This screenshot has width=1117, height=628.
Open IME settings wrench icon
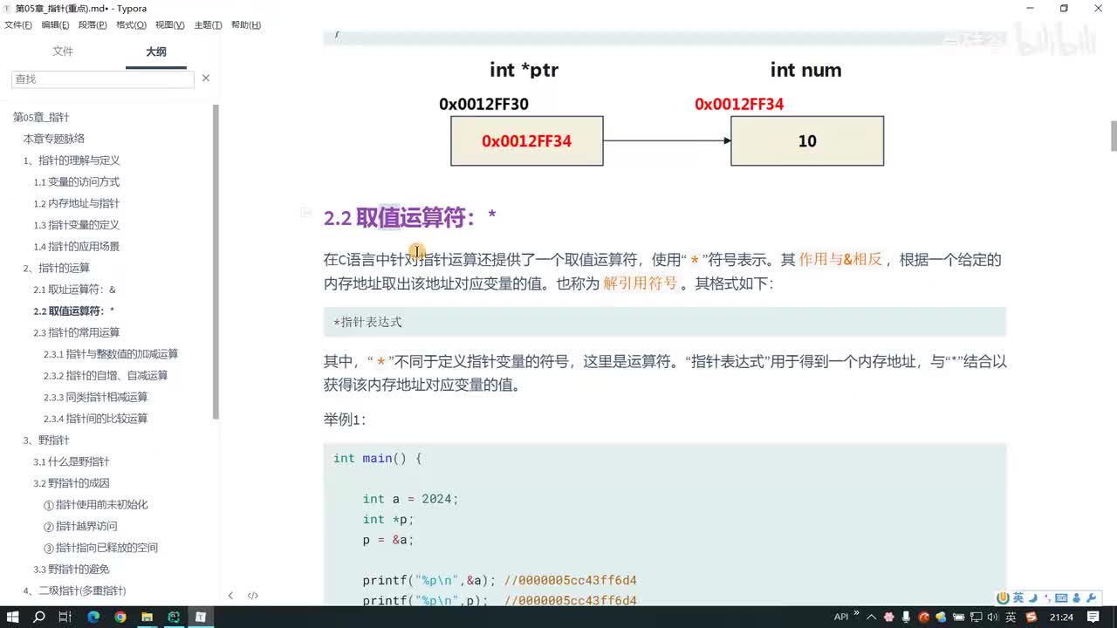1091,597
